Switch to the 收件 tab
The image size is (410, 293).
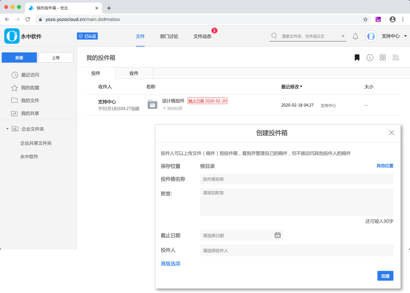click(134, 73)
